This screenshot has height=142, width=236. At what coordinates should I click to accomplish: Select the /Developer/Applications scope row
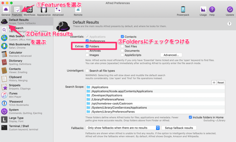155,95
